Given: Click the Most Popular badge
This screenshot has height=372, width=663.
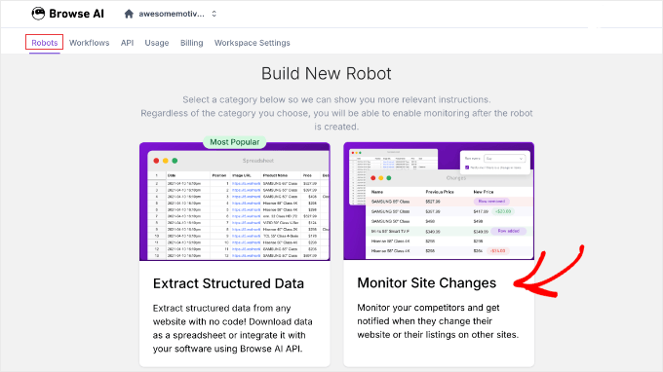Looking at the screenshot, I should pyautogui.click(x=235, y=142).
